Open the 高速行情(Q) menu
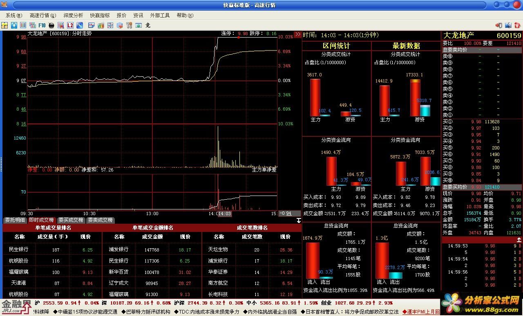This screenshot has width=523, height=316. 43,16
